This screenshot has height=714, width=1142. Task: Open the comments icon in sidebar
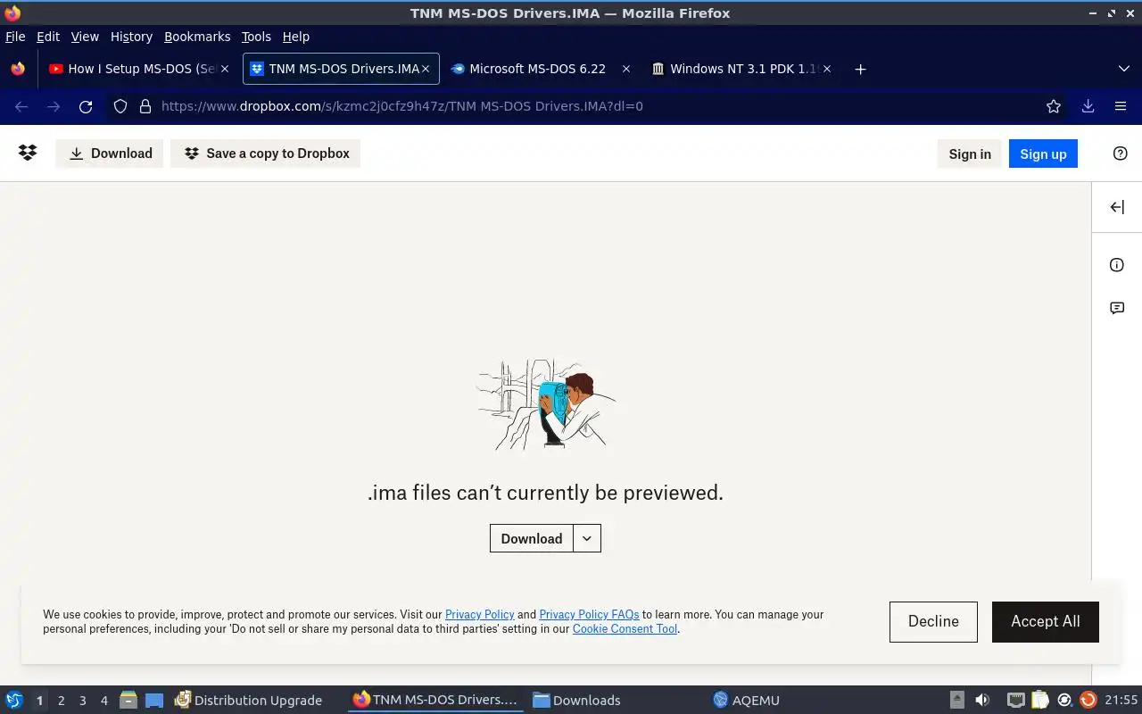[1117, 308]
